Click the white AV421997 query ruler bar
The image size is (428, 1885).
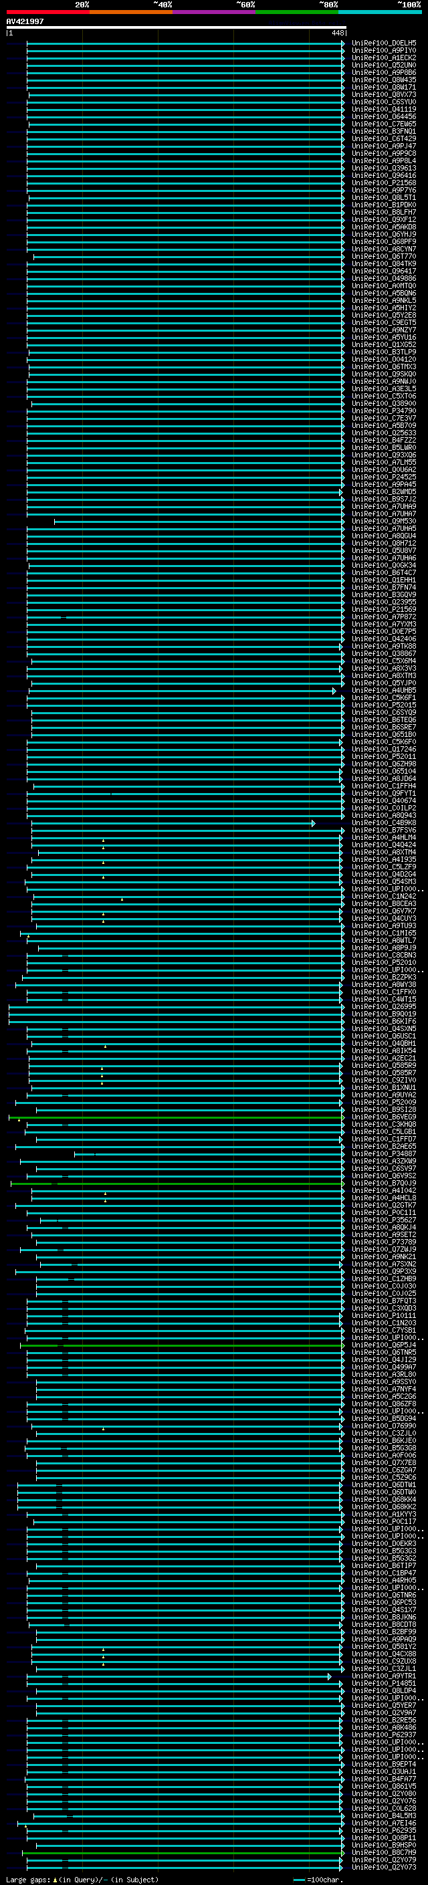tap(176, 28)
